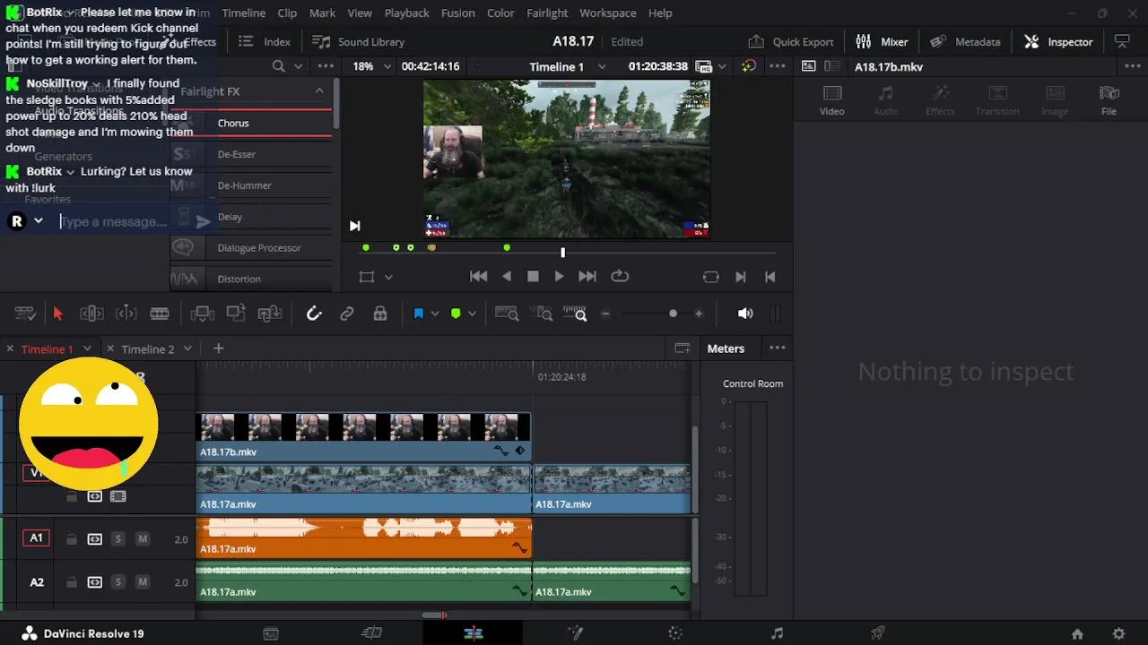Click the Quick Export button
The height and width of the screenshot is (645, 1148).
(791, 42)
